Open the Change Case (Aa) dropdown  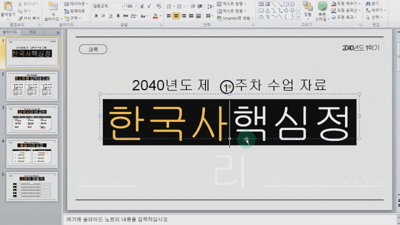pos(144,16)
